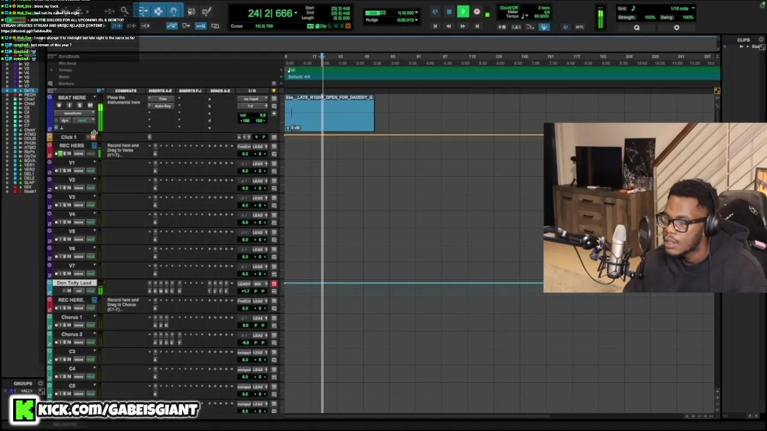Mute the BEAT HERE track
767x431 pixels.
[90, 105]
